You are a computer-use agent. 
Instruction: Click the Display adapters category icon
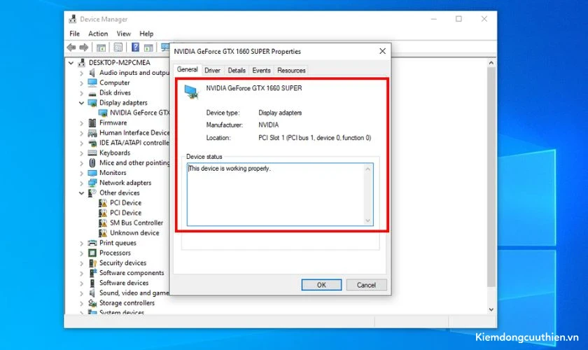92,103
